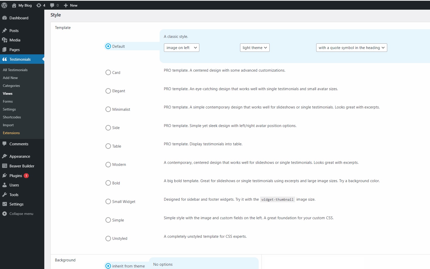Click the Media icon in sidebar

click(5, 40)
